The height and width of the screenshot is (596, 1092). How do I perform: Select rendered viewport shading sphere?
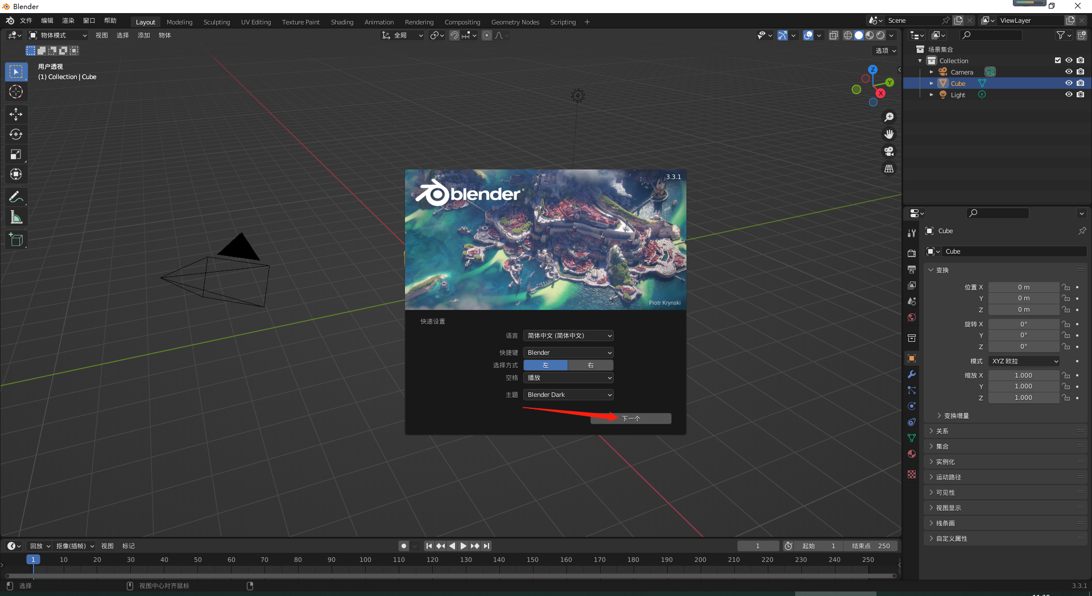(x=880, y=35)
